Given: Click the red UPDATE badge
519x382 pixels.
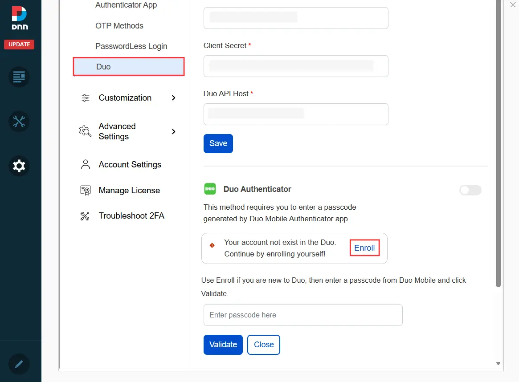Looking at the screenshot, I should pyautogui.click(x=19, y=45).
